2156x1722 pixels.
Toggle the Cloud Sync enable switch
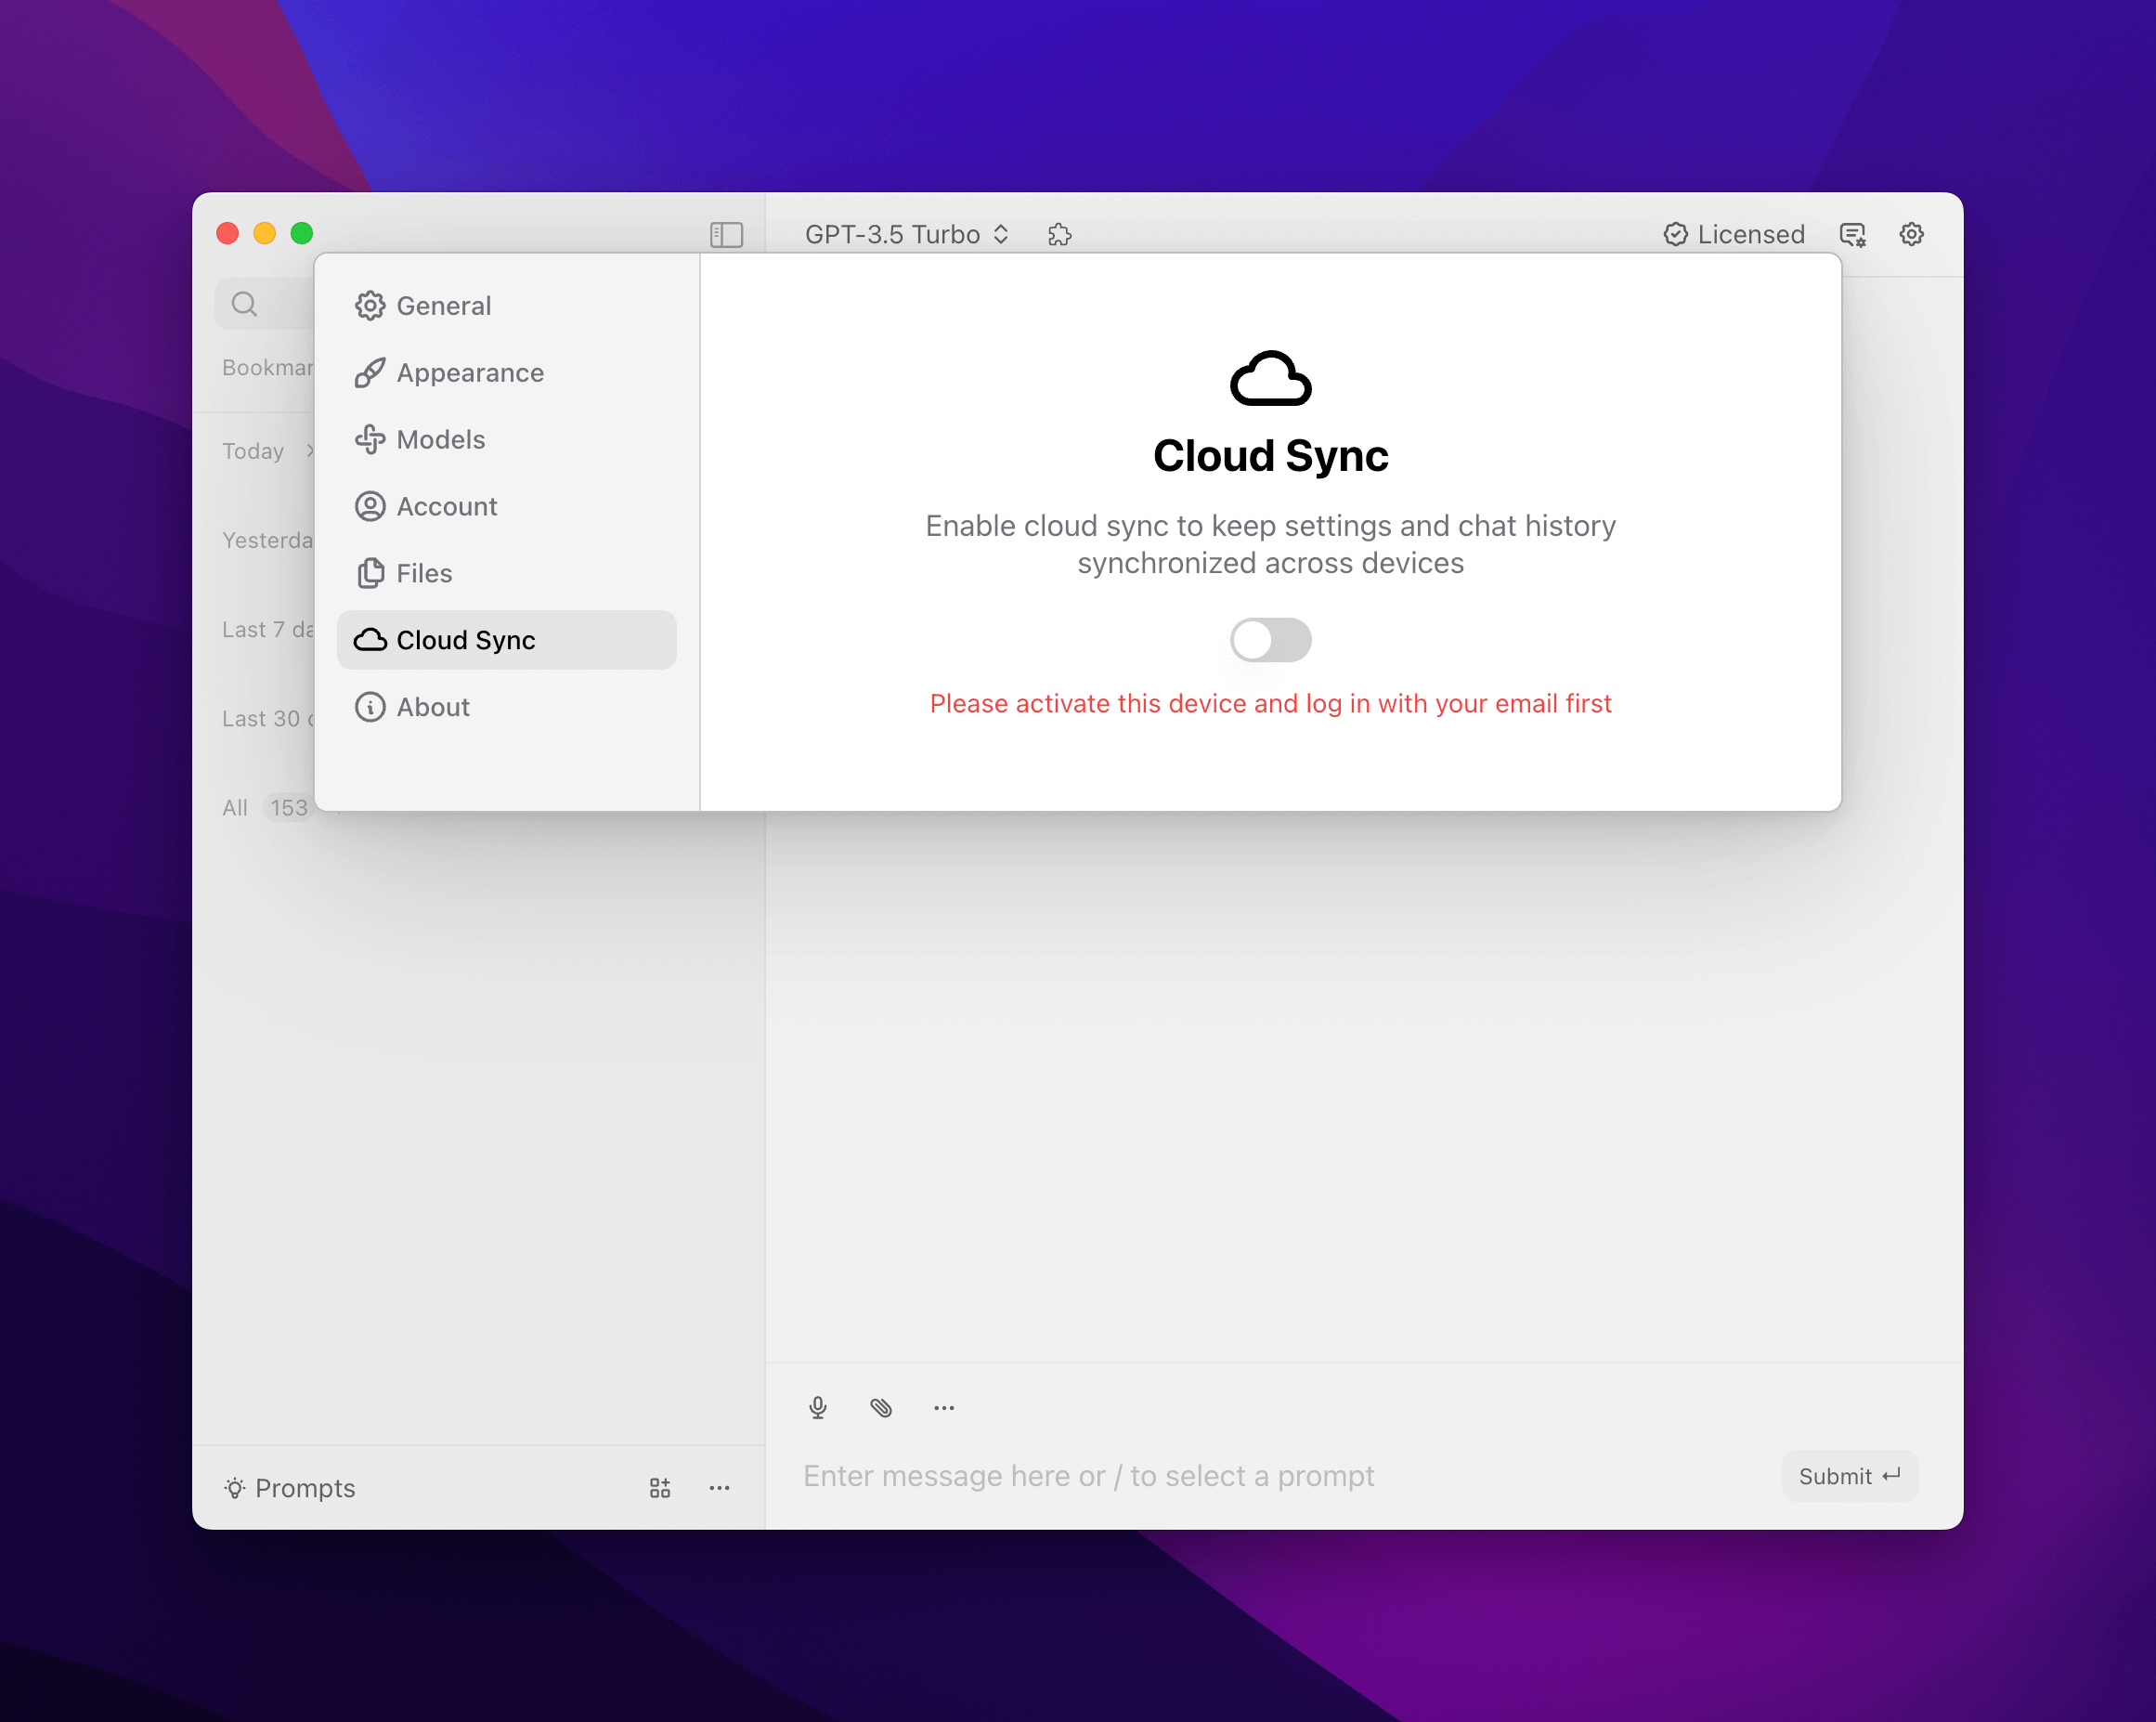[x=1269, y=638]
